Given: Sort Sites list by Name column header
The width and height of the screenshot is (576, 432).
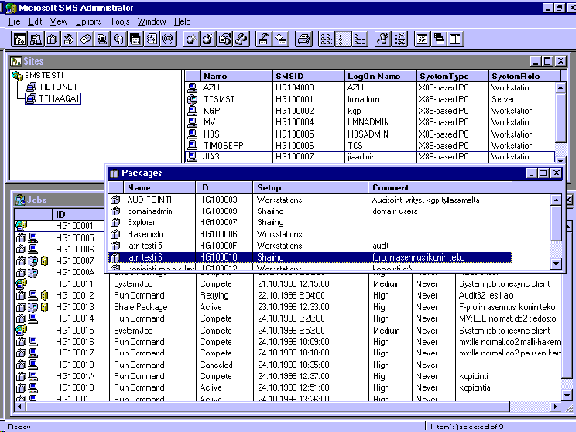Looking at the screenshot, I should pos(236,76).
